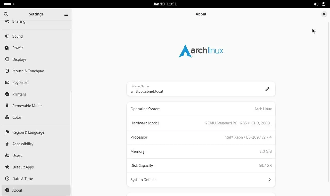Click the Accessibility figure icon
The height and width of the screenshot is (196, 330).
click(7, 144)
